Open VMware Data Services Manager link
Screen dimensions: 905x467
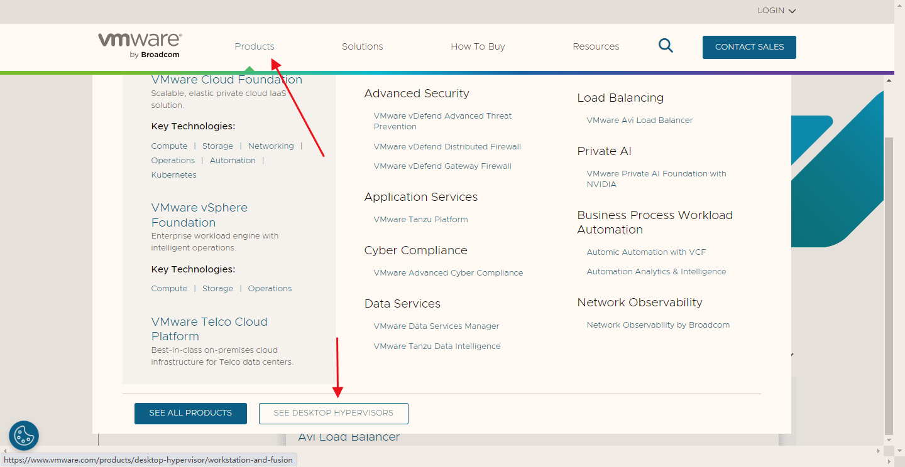click(436, 326)
